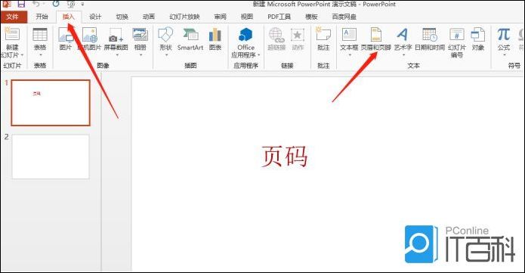Expand the Text Box (文本框) dropdown arrow
This screenshot has width=525, height=273.
point(350,55)
